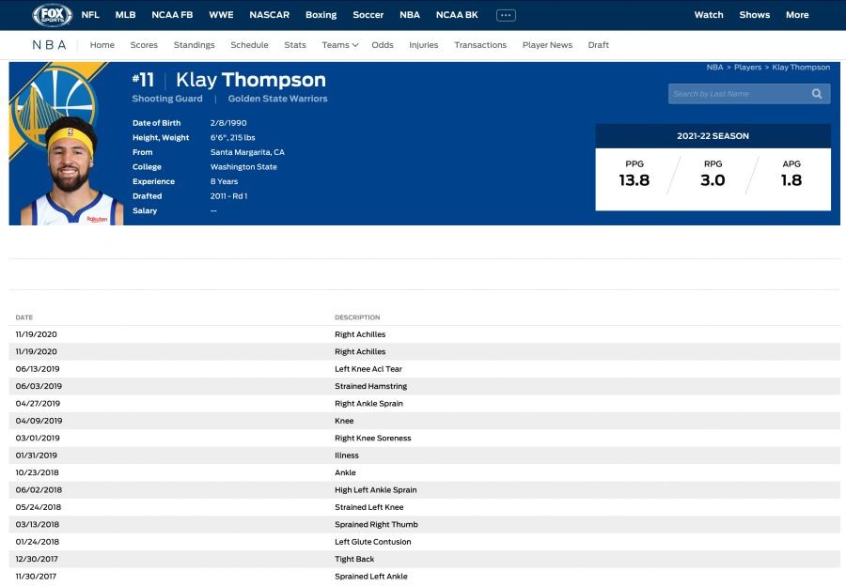The width and height of the screenshot is (846, 587).
Task: Open the NFL section
Action: (x=90, y=15)
